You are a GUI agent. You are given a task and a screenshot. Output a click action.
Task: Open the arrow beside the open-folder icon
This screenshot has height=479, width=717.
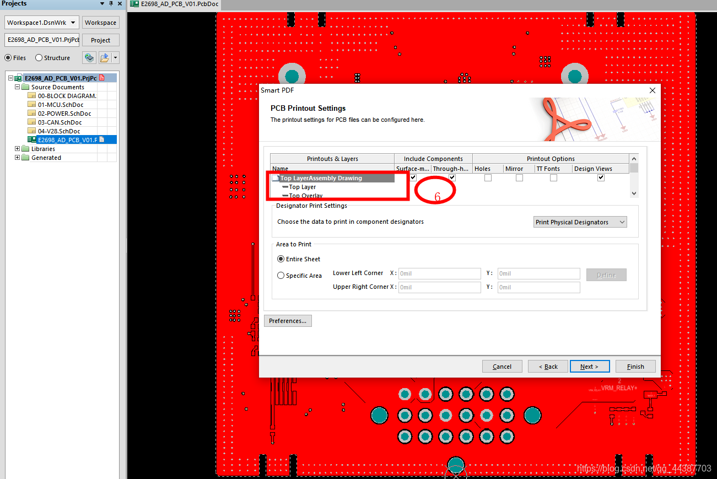(116, 58)
